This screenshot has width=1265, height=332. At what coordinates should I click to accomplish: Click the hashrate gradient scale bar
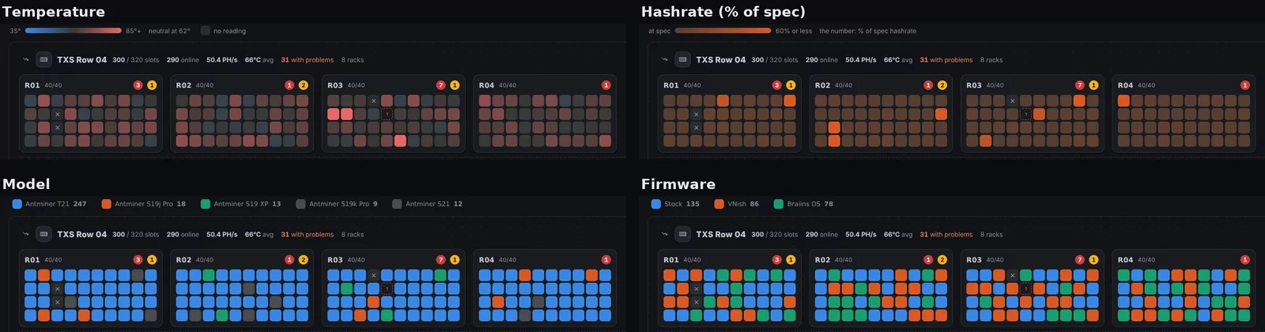pos(723,31)
